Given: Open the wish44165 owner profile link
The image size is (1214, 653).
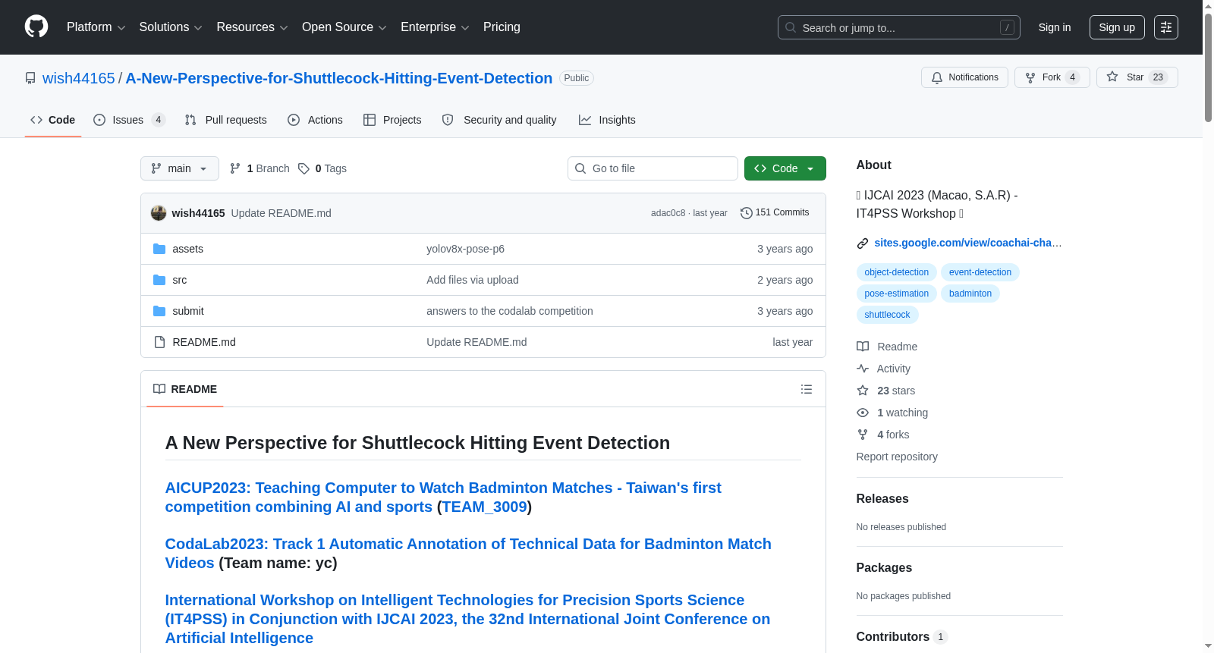Looking at the screenshot, I should pos(79,78).
